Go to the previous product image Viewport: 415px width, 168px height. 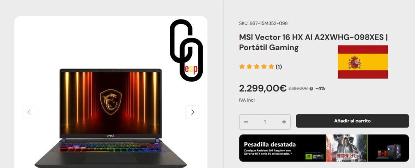(29, 112)
